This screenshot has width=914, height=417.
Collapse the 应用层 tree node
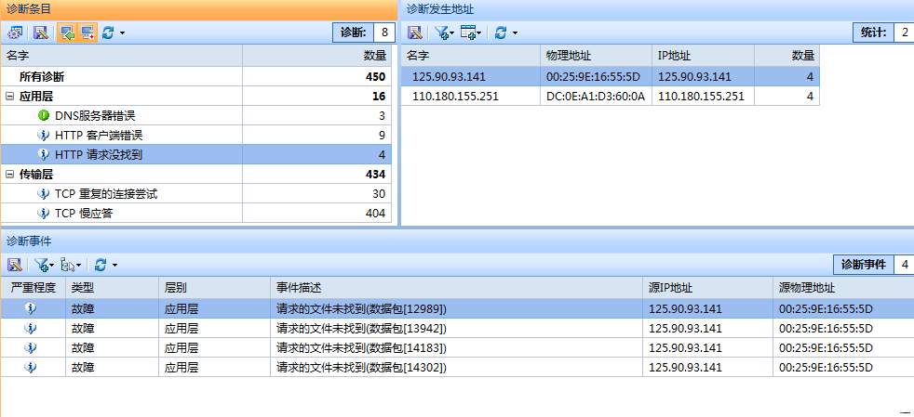point(10,96)
